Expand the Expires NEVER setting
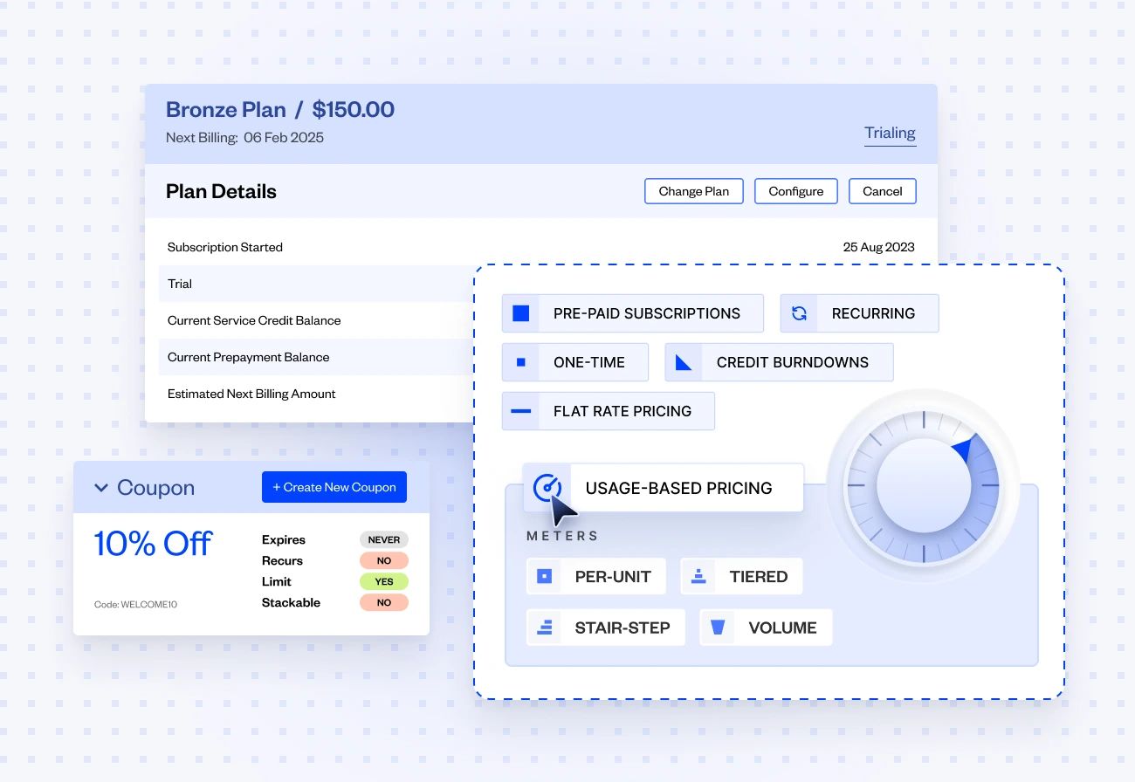Screen dimensions: 1135x782 (384, 539)
